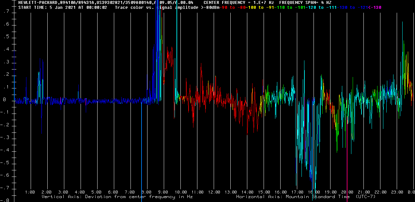The height and width of the screenshot is (202, 415).
Task: Select the magenta <-130 legend entry
Action: pyautogui.click(x=375, y=8)
